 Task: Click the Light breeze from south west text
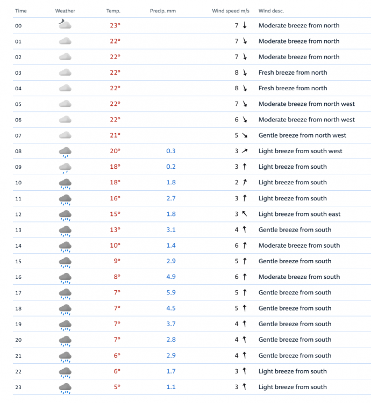[300, 151]
